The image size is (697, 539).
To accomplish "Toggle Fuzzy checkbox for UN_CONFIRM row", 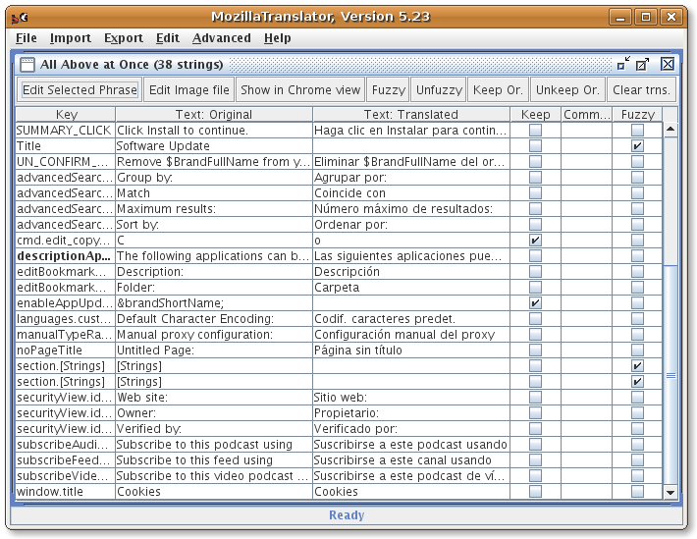I will tap(637, 161).
